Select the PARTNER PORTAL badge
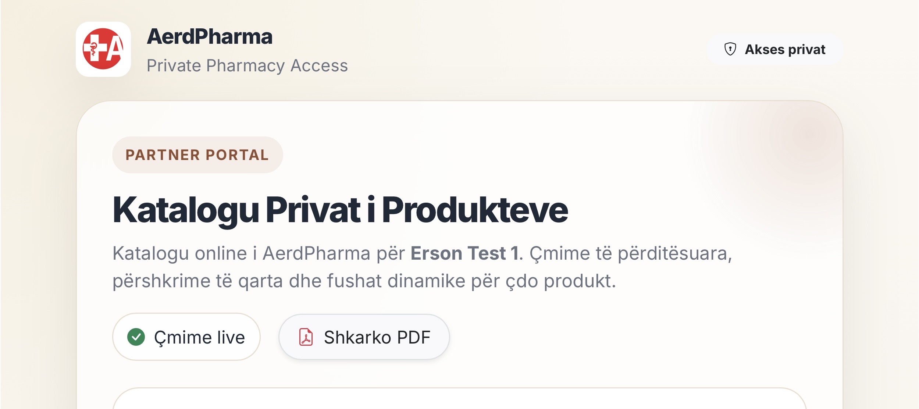Screen dimensions: 919x409 [197, 155]
